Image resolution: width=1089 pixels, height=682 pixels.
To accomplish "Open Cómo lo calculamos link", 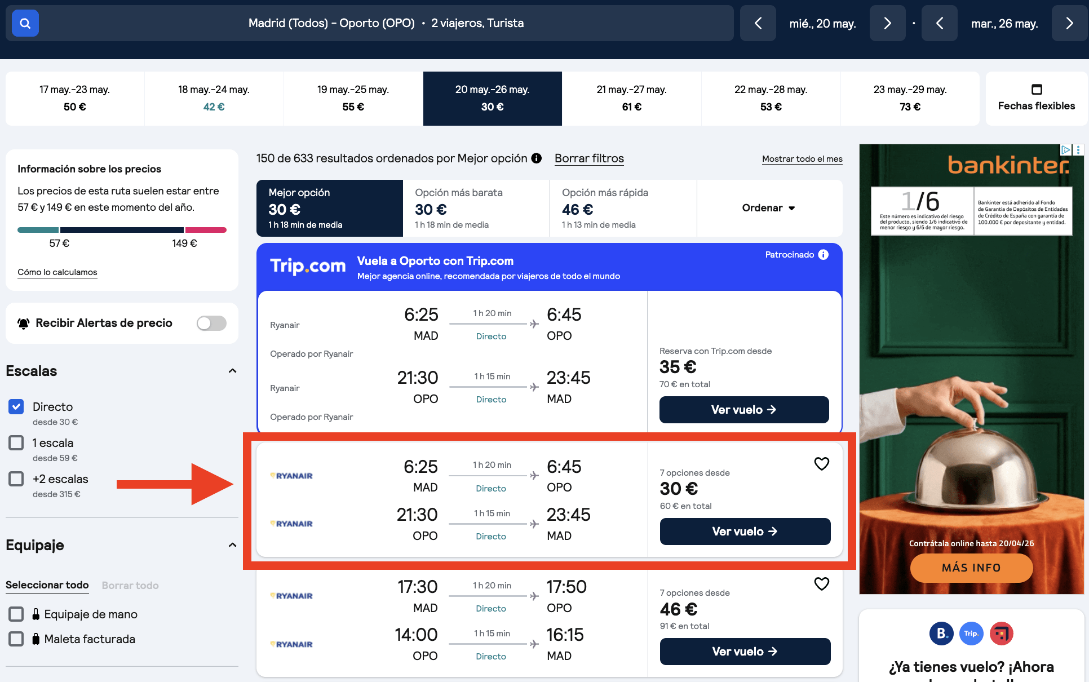I will coord(57,272).
